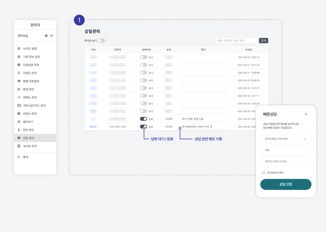Switch off 완료 toggle in 테스트 row

coord(143,127)
